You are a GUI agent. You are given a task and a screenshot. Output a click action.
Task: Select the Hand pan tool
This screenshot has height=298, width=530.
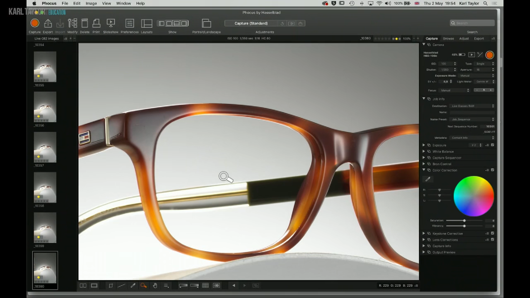155,286
